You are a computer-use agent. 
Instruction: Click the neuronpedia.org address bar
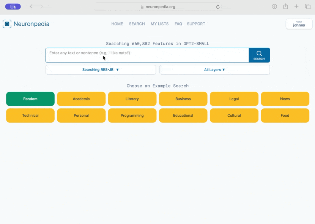[158, 7]
